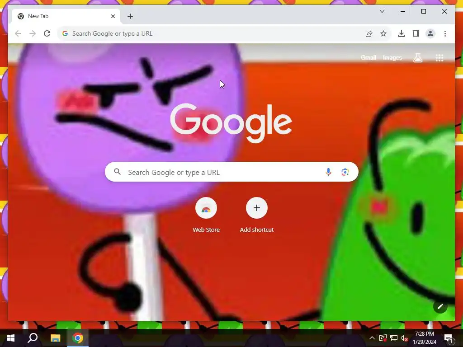Bookmark this tab with the star icon
The width and height of the screenshot is (463, 347).
[x=383, y=33]
